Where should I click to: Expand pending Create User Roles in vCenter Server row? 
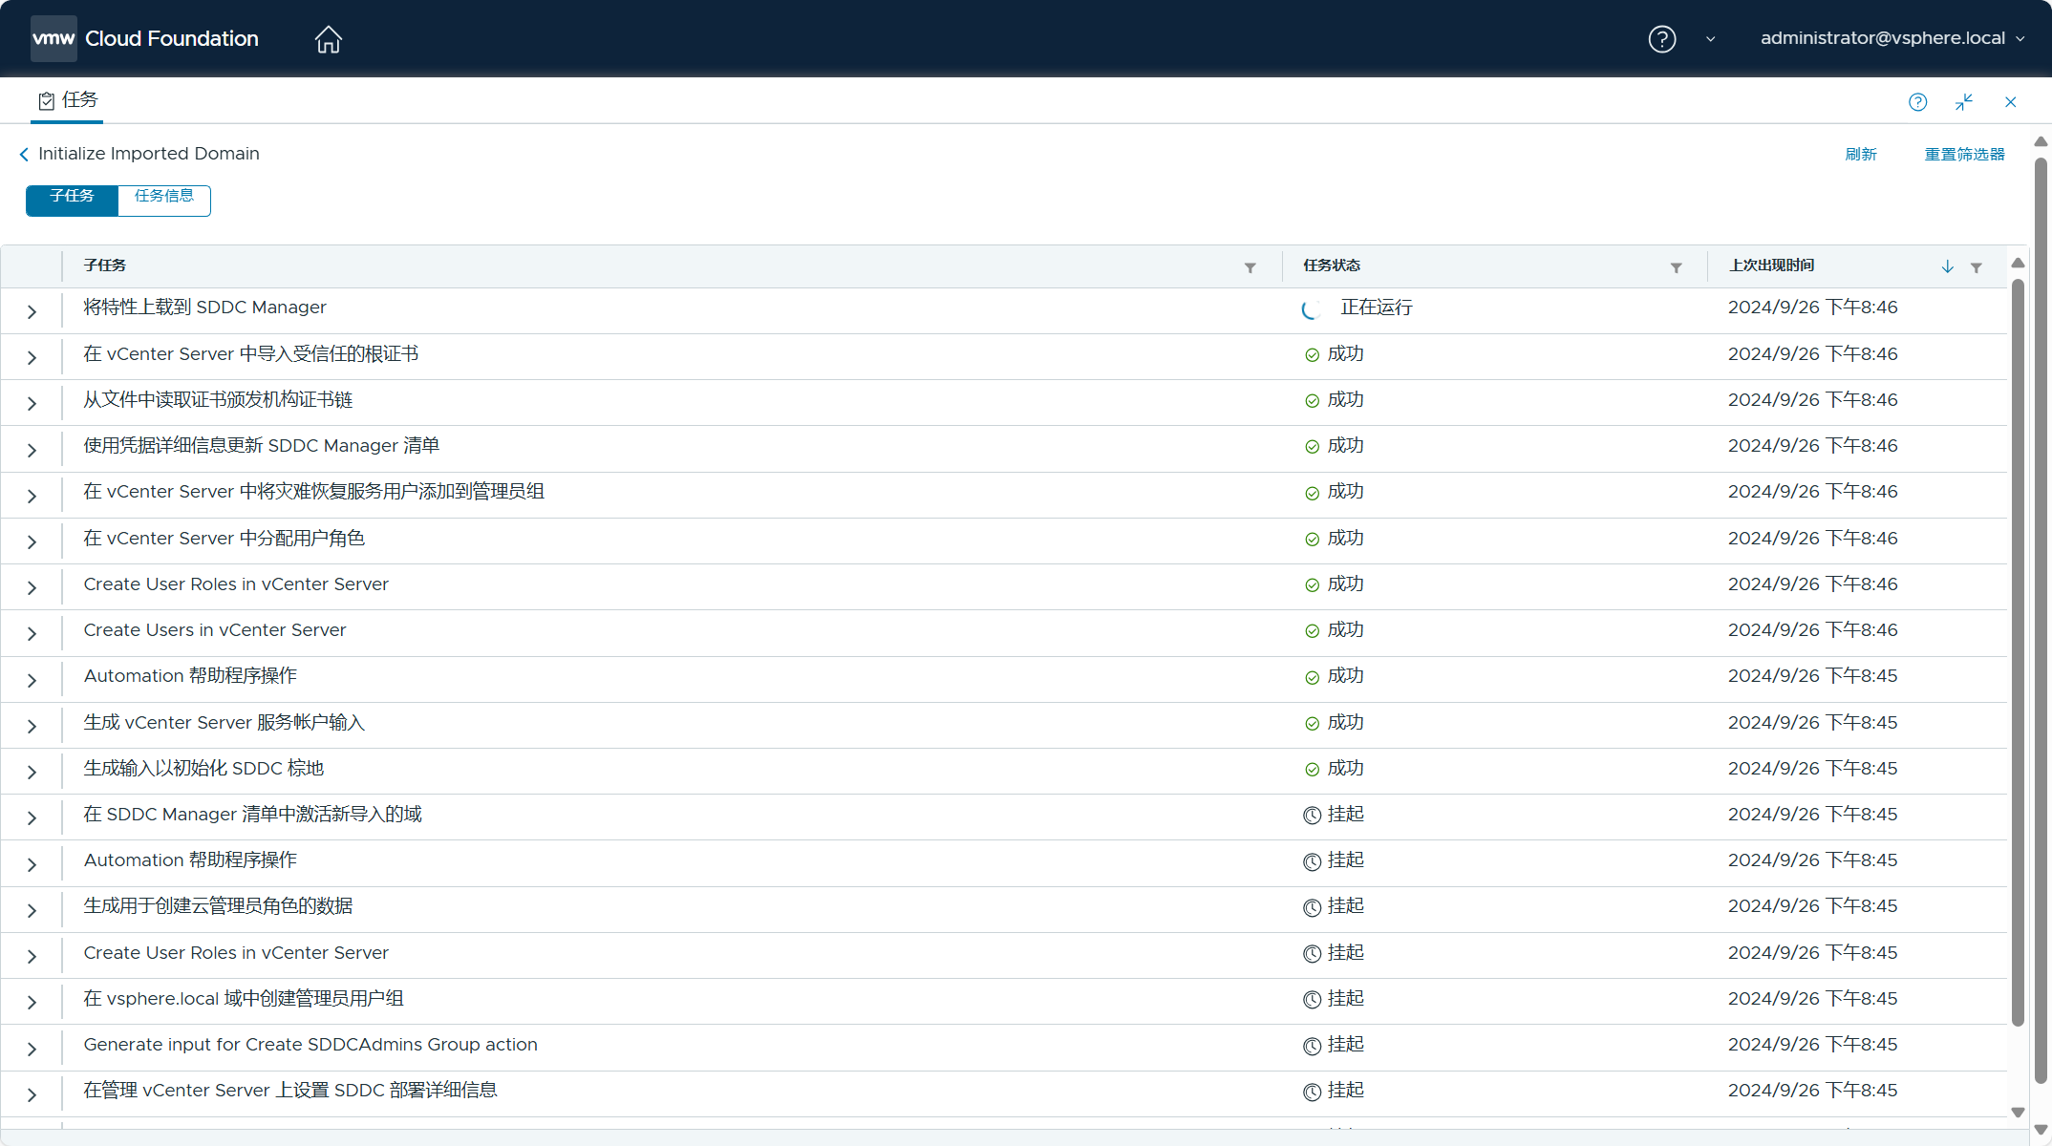click(x=32, y=957)
